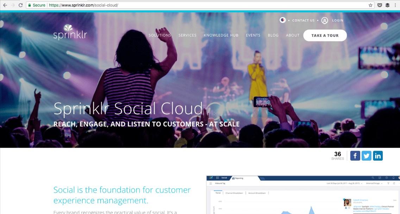The width and height of the screenshot is (400, 214).
Task: Share page on Facebook
Action: 355,155
